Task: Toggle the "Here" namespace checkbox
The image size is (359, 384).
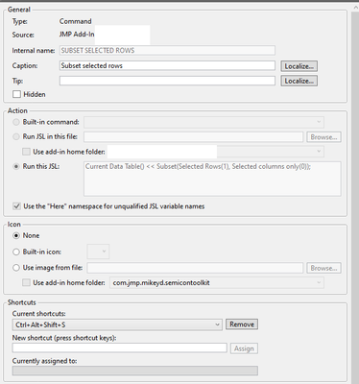Action: point(16,206)
